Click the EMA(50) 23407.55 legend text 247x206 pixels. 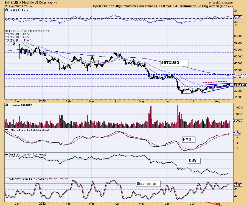(19, 37)
